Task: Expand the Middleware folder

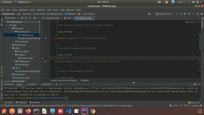Action: click(x=13, y=61)
